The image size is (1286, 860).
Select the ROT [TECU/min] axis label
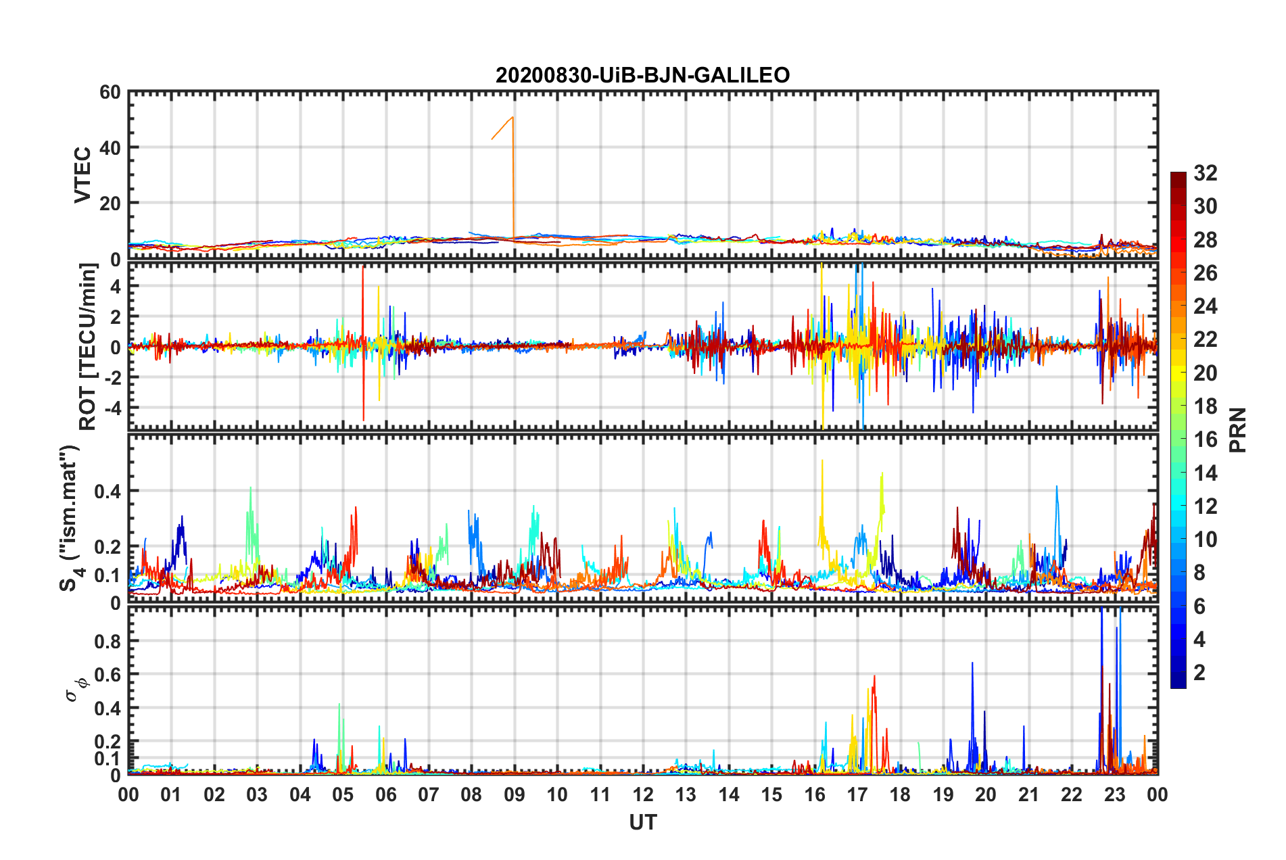click(88, 347)
